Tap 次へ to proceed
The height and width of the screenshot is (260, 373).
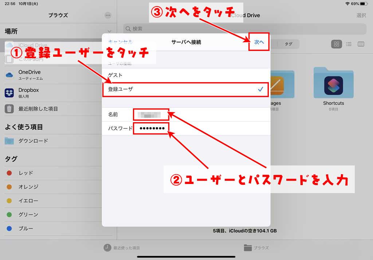click(x=259, y=42)
